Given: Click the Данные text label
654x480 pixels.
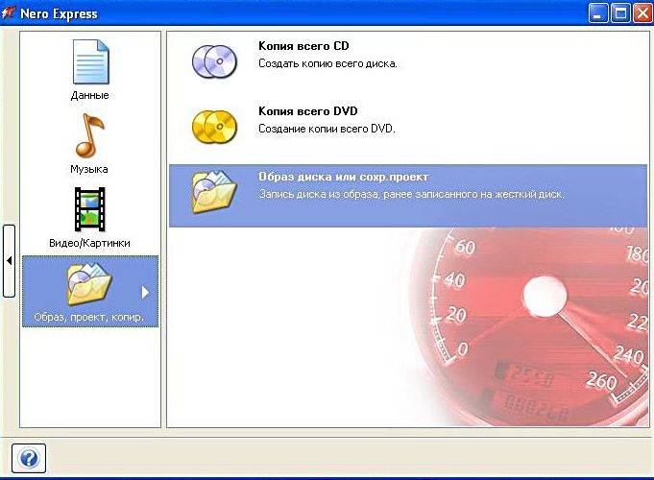Looking at the screenshot, I should point(89,95).
